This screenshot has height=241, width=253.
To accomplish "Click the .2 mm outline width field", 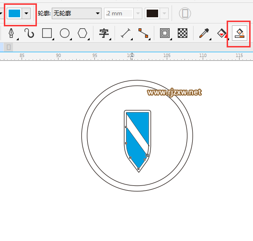I will (119, 13).
